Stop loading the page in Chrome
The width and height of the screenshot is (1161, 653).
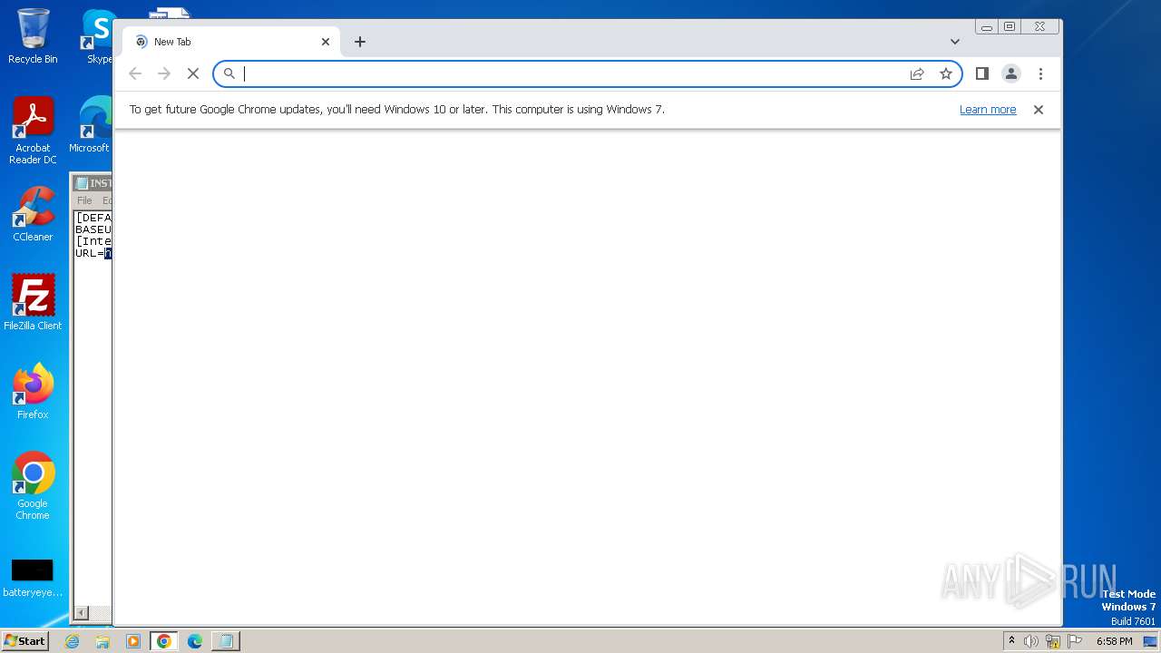click(x=192, y=73)
